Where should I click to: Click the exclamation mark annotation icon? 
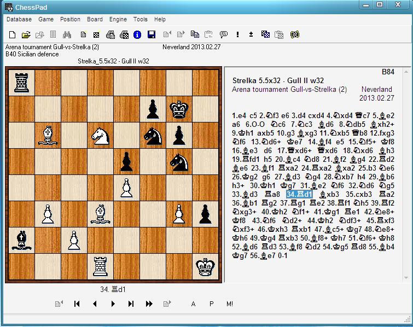237,34
